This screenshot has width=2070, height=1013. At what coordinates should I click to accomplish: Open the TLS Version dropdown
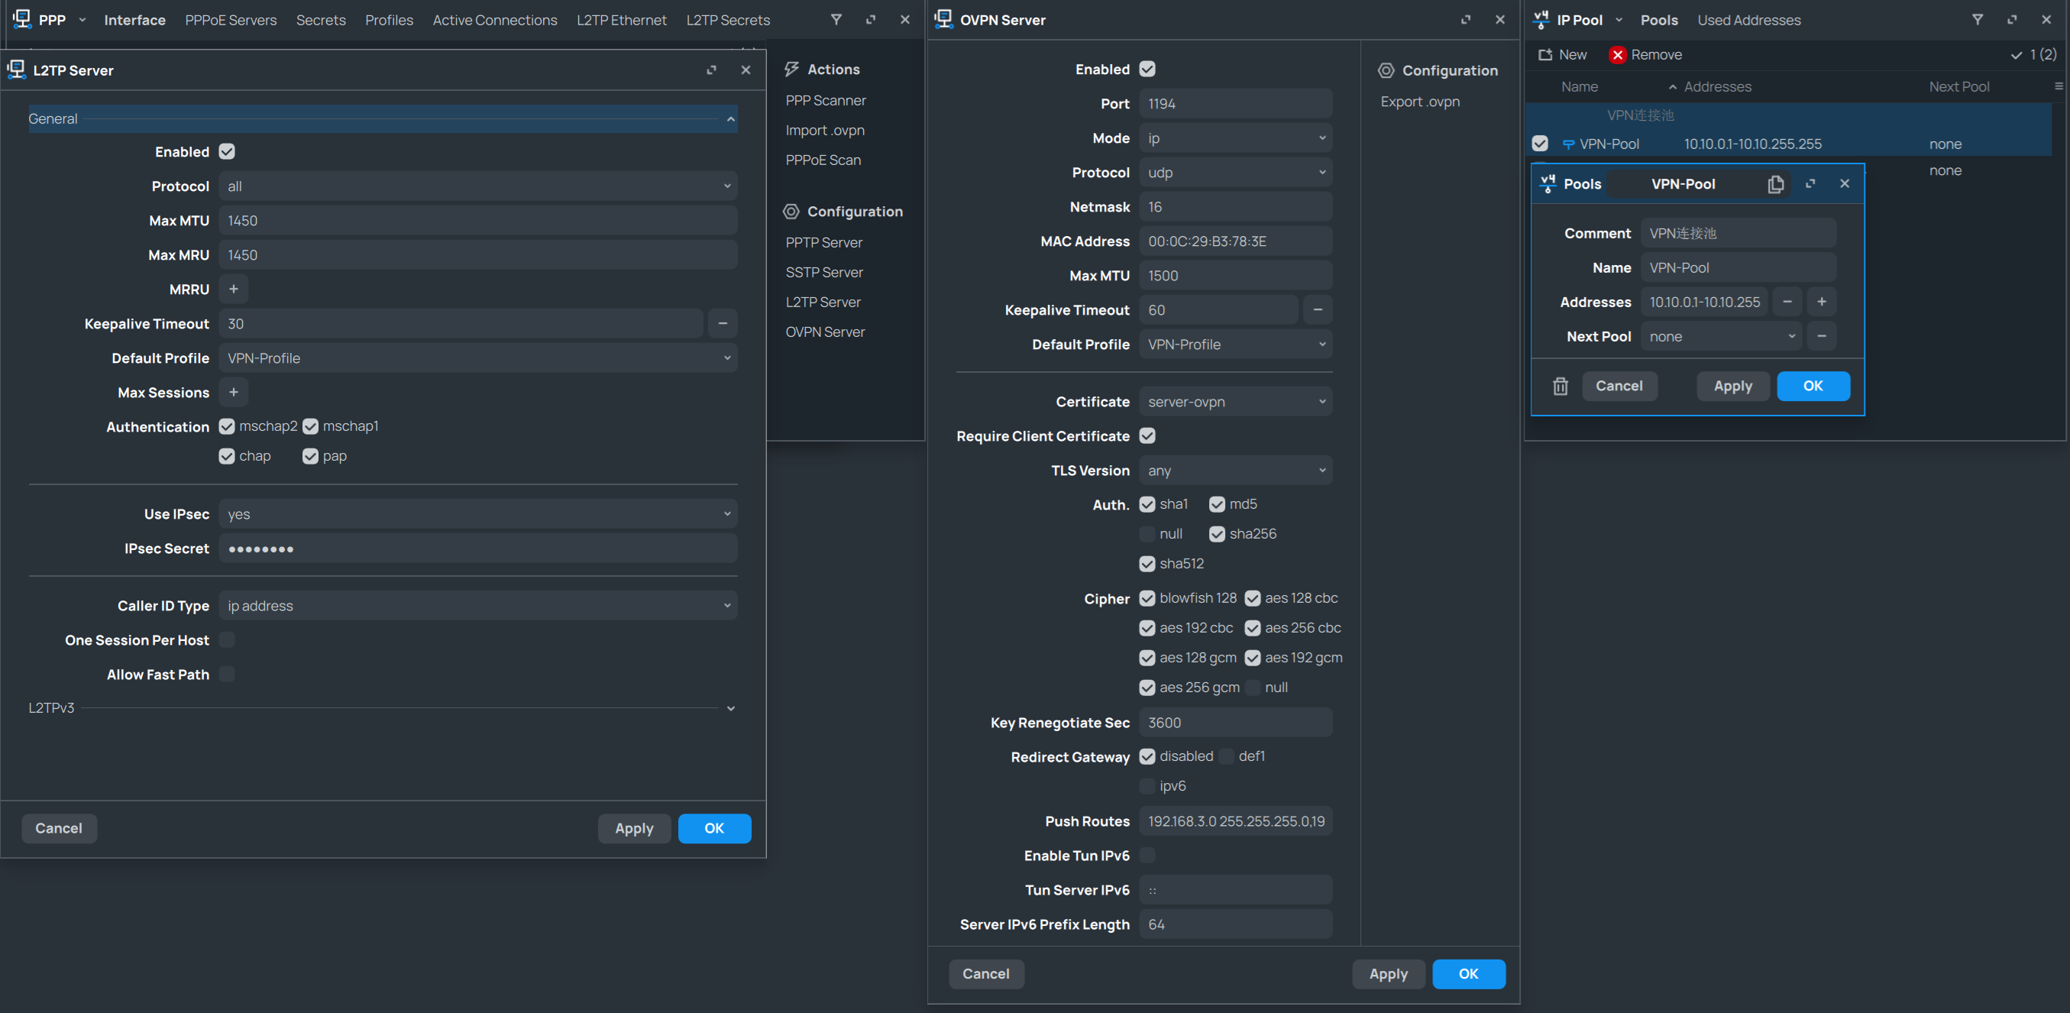pos(1235,471)
